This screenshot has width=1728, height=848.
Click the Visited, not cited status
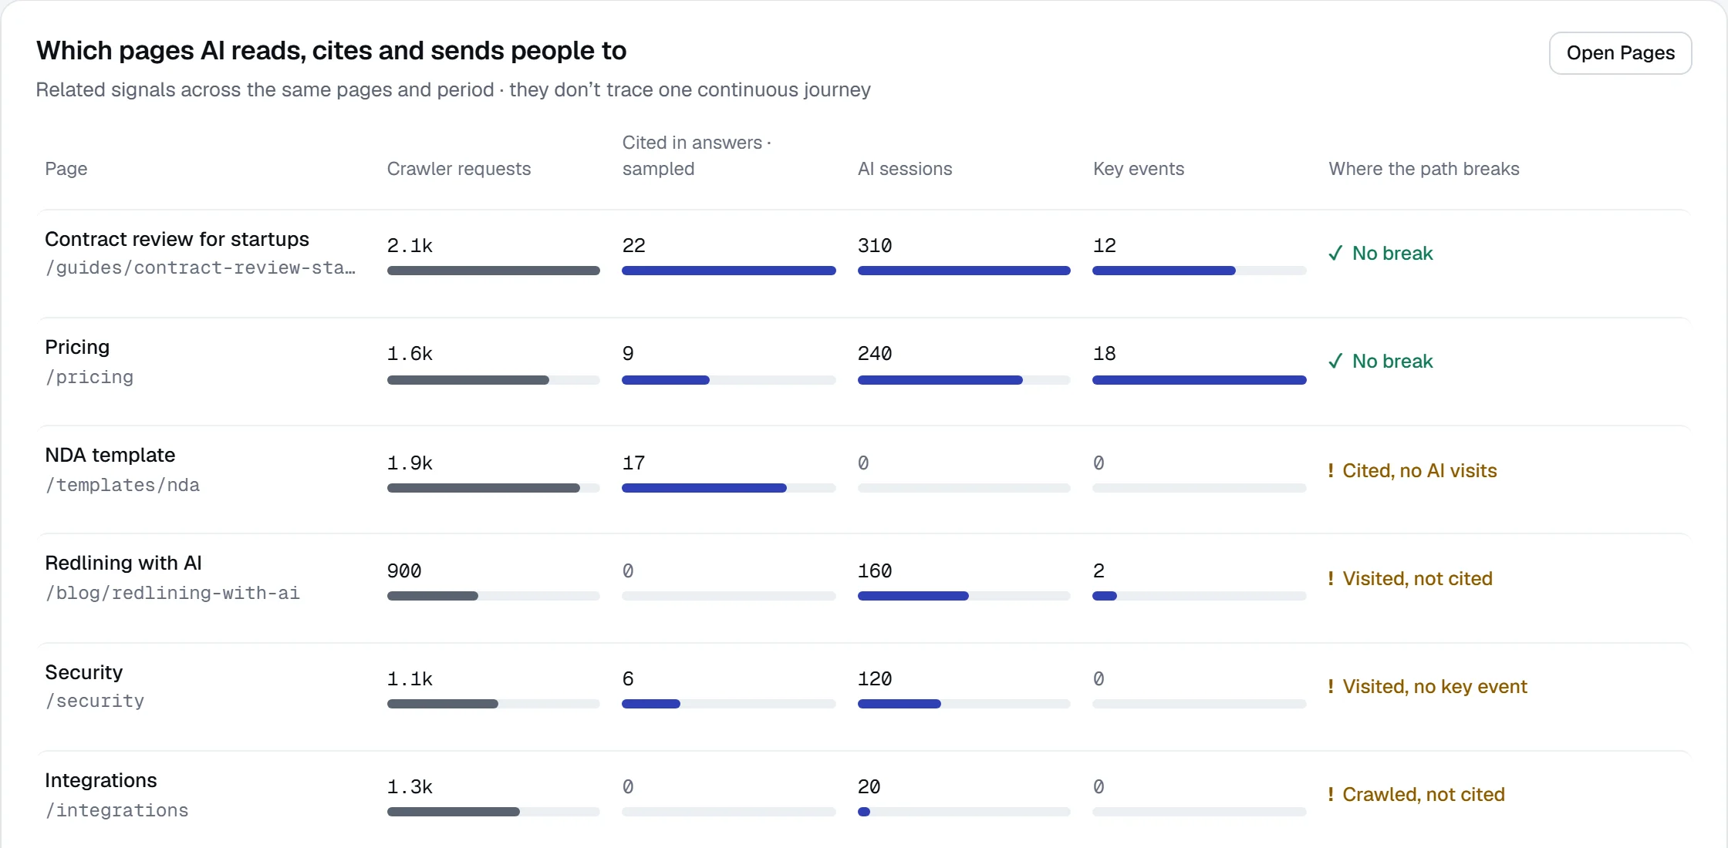click(x=1417, y=579)
